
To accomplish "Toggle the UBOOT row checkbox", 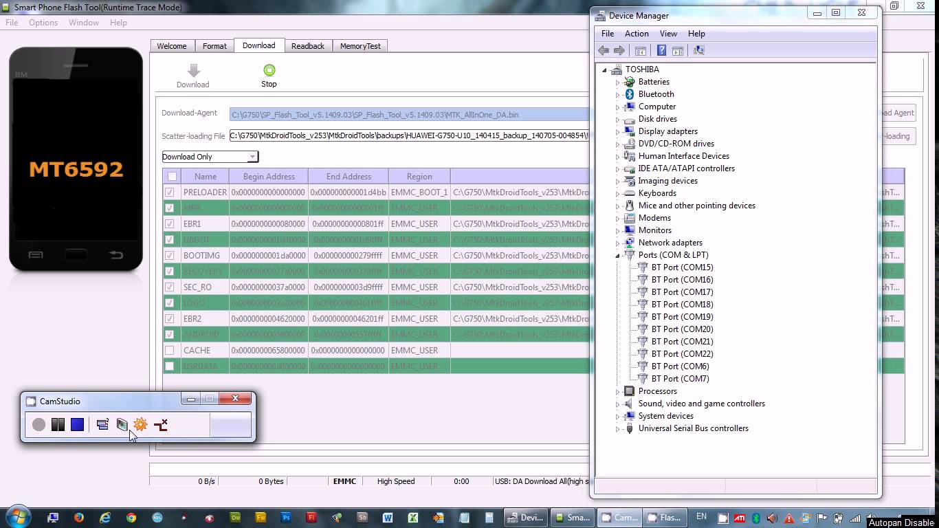I will click(170, 240).
